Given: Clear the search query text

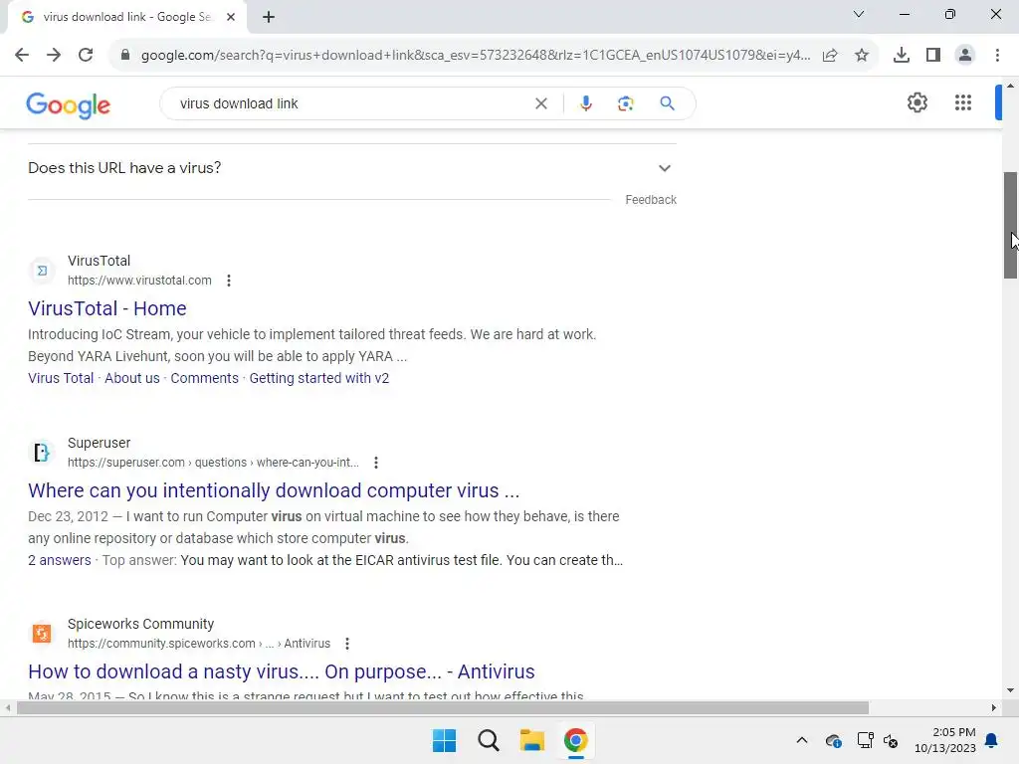Looking at the screenshot, I should [540, 103].
